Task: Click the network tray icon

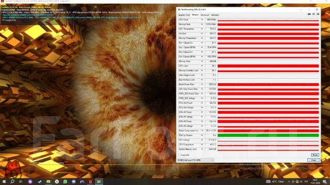Action: [x=297, y=181]
